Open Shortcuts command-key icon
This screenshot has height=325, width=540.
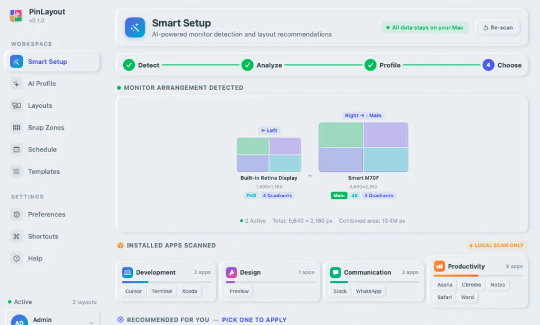[x=16, y=236]
